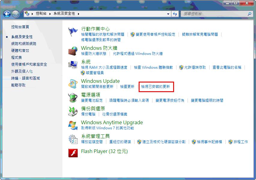The height and width of the screenshot is (180, 256).
Task: Click the search magnifier icon
Action: 249,14
